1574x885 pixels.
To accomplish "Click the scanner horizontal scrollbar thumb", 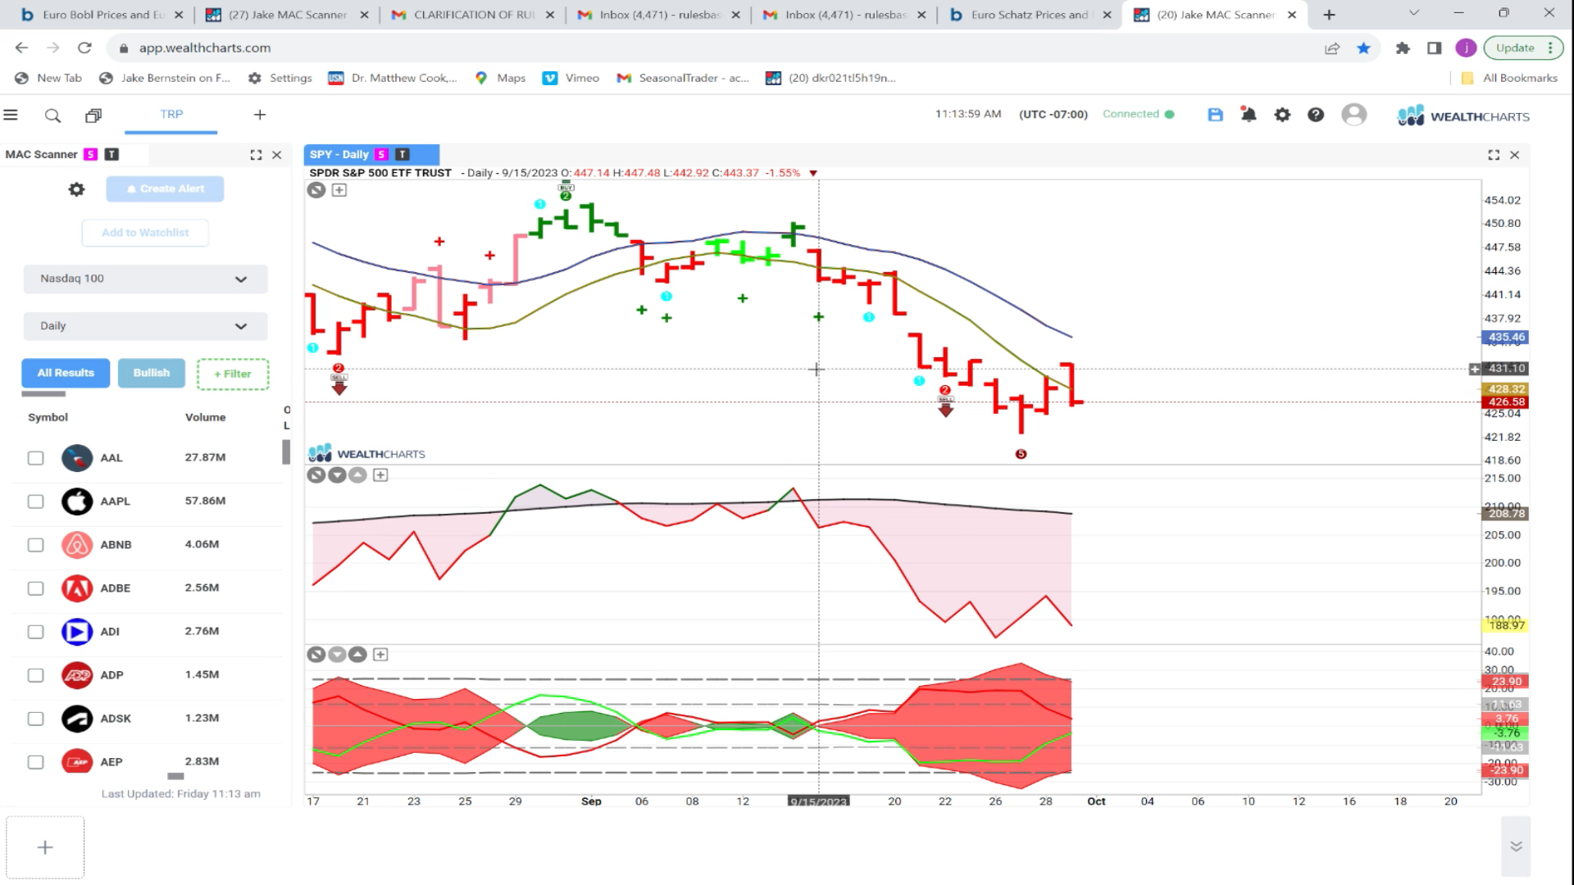I will point(175,775).
